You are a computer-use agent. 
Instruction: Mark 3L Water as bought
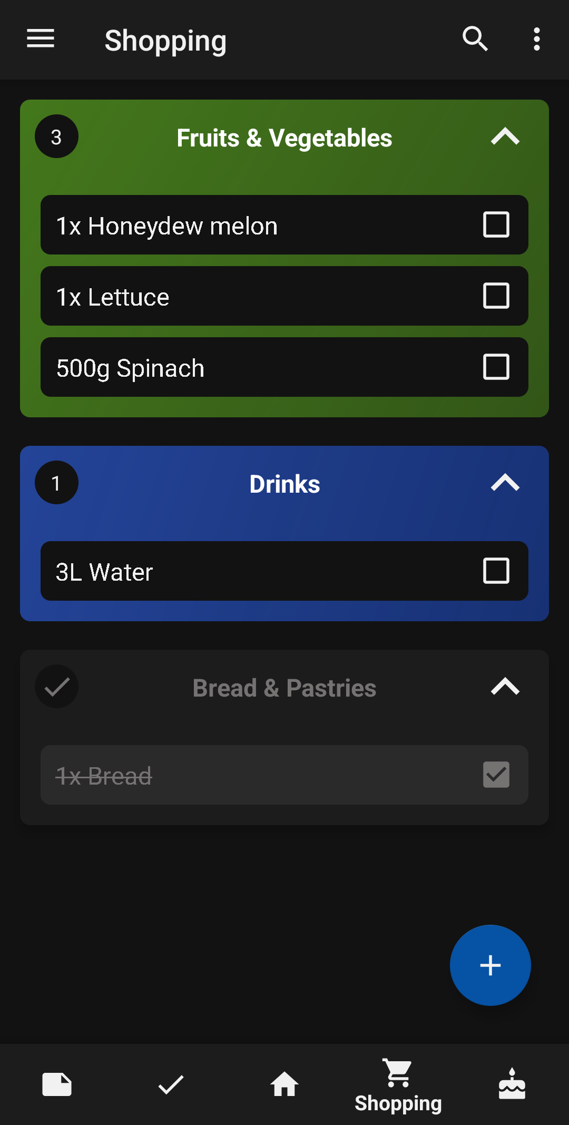pos(496,571)
